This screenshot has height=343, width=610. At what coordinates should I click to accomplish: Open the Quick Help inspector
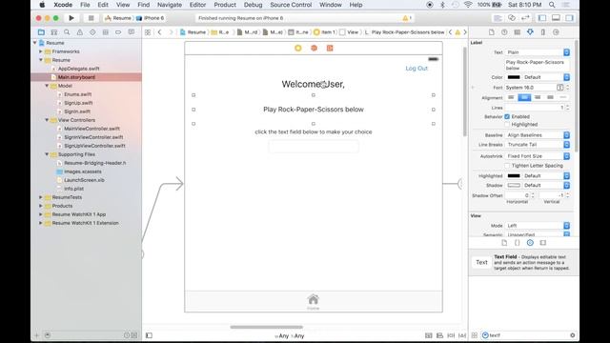pyautogui.click(x=504, y=32)
